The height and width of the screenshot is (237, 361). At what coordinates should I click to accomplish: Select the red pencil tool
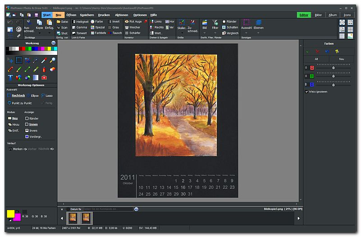(x=10, y=69)
